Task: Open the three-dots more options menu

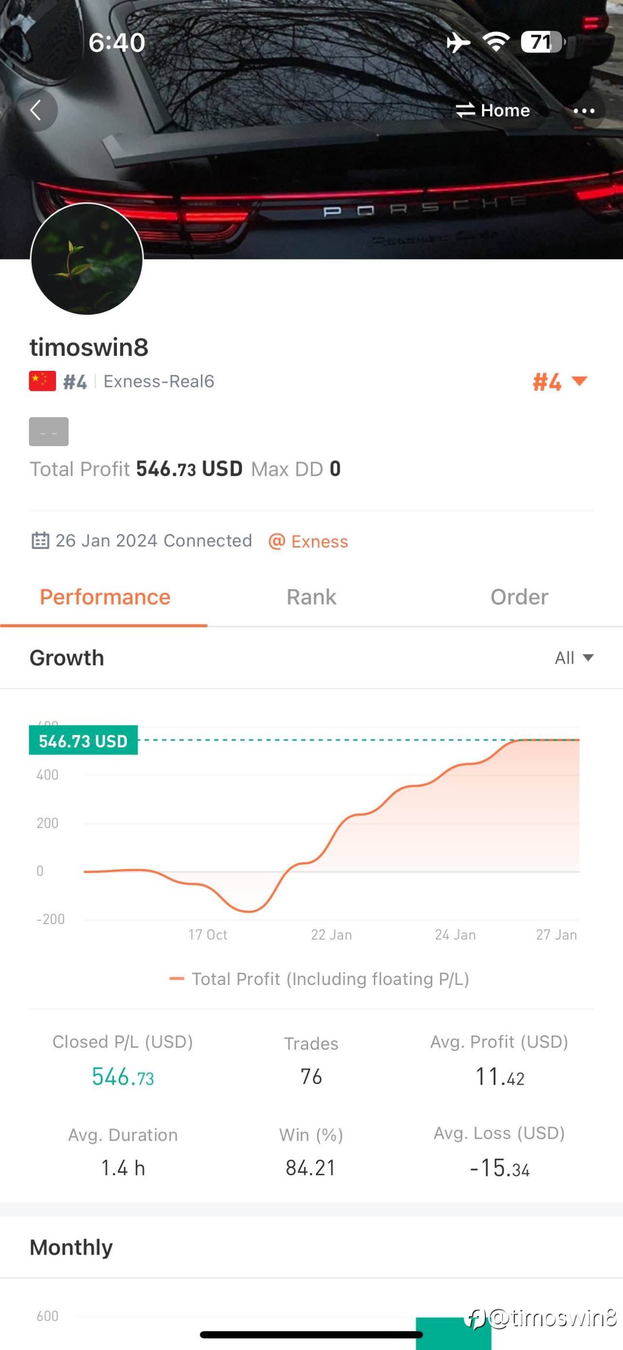Action: 583,110
